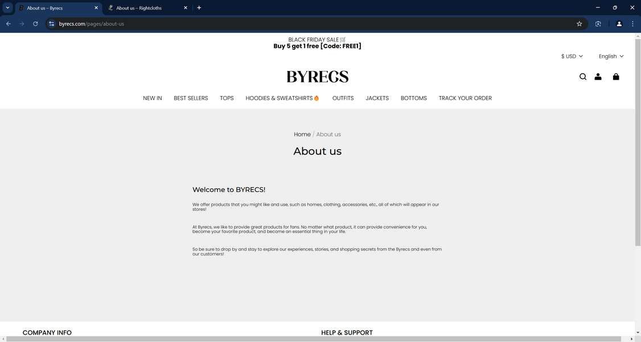Open the BEST SELLERS menu item
Viewport: 641px width, 342px height.
(191, 98)
